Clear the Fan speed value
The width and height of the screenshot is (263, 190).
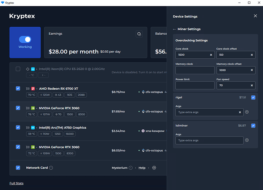(252, 85)
